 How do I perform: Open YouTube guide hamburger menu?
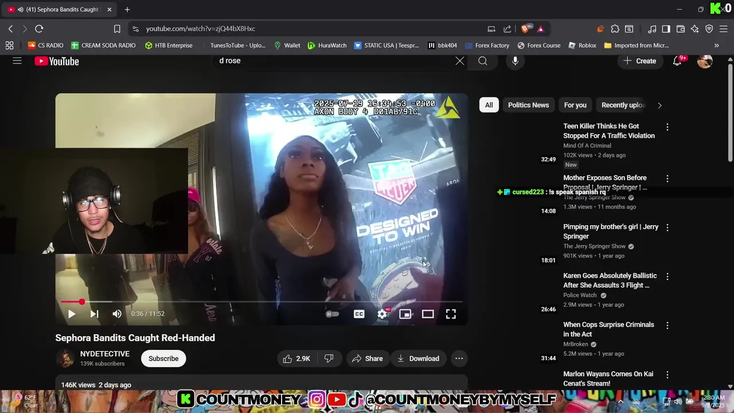click(17, 61)
